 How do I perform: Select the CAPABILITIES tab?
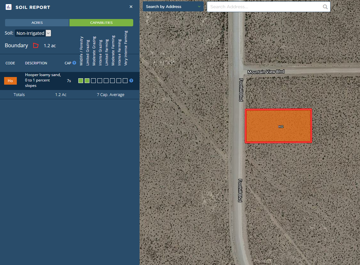point(101,23)
